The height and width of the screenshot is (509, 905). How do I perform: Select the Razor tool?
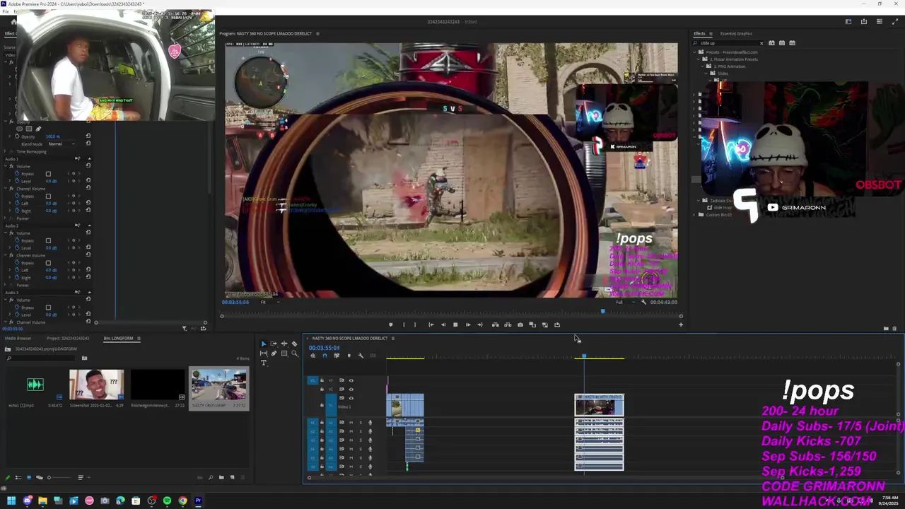[x=294, y=344]
